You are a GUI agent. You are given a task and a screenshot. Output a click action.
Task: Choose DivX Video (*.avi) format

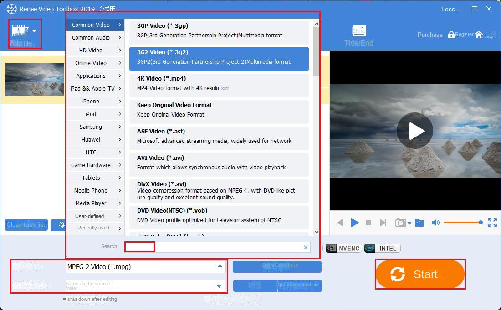coord(219,191)
